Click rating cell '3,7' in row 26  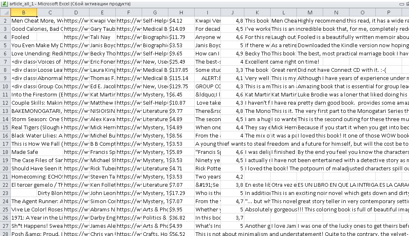232,218
